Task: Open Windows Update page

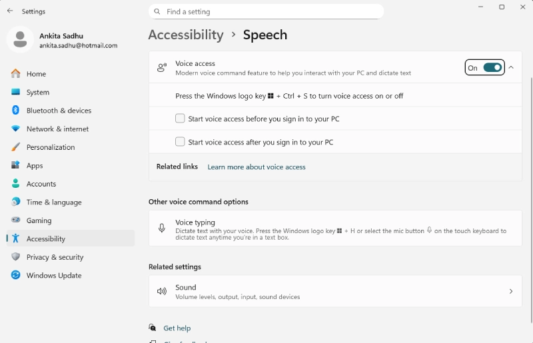Action: (x=71, y=276)
